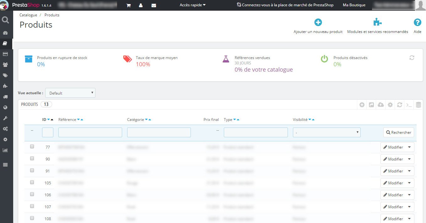
Task: Click Ajouter un nouveau produit
Action: point(318,26)
